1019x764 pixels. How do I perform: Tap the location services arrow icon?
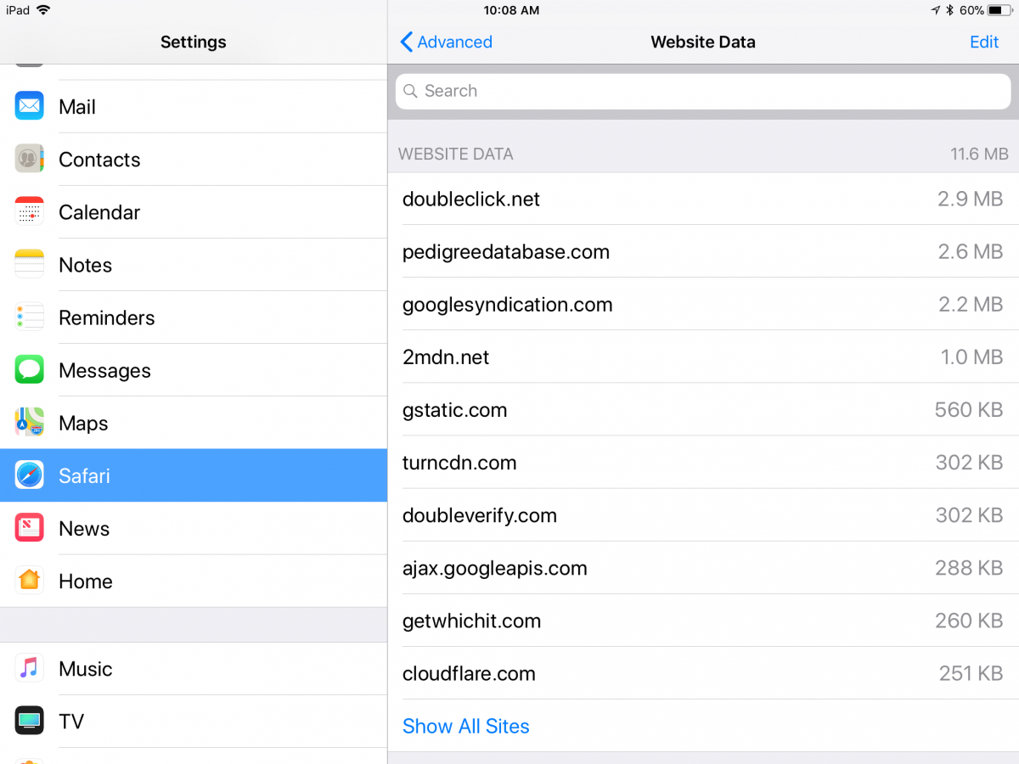pos(936,10)
